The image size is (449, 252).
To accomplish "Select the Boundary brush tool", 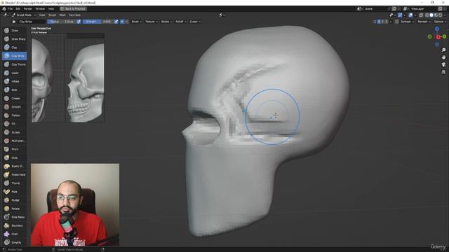I will [x=14, y=225].
